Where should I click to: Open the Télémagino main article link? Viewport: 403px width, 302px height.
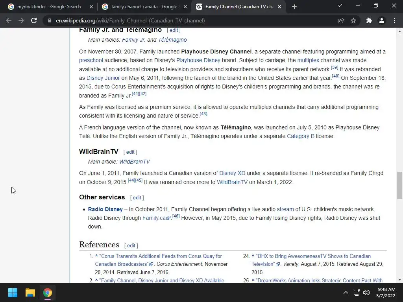[172, 40]
